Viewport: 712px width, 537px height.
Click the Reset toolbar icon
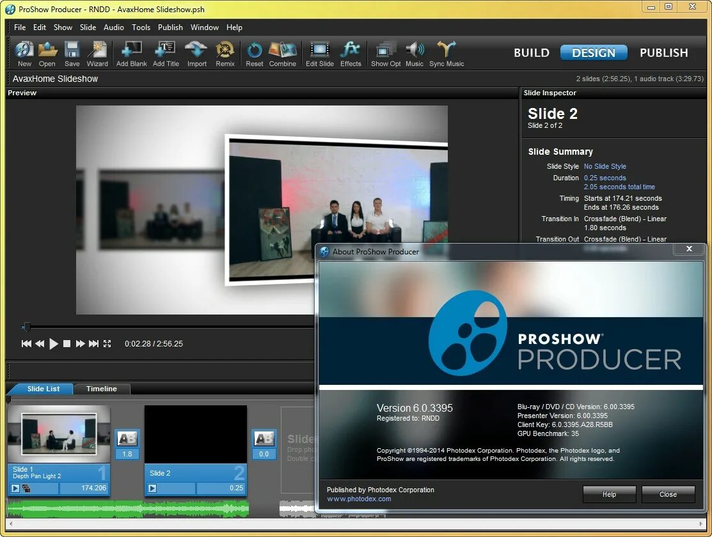[x=255, y=54]
